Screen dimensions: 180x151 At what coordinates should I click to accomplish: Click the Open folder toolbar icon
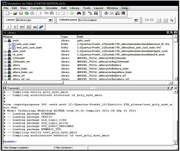15,13
